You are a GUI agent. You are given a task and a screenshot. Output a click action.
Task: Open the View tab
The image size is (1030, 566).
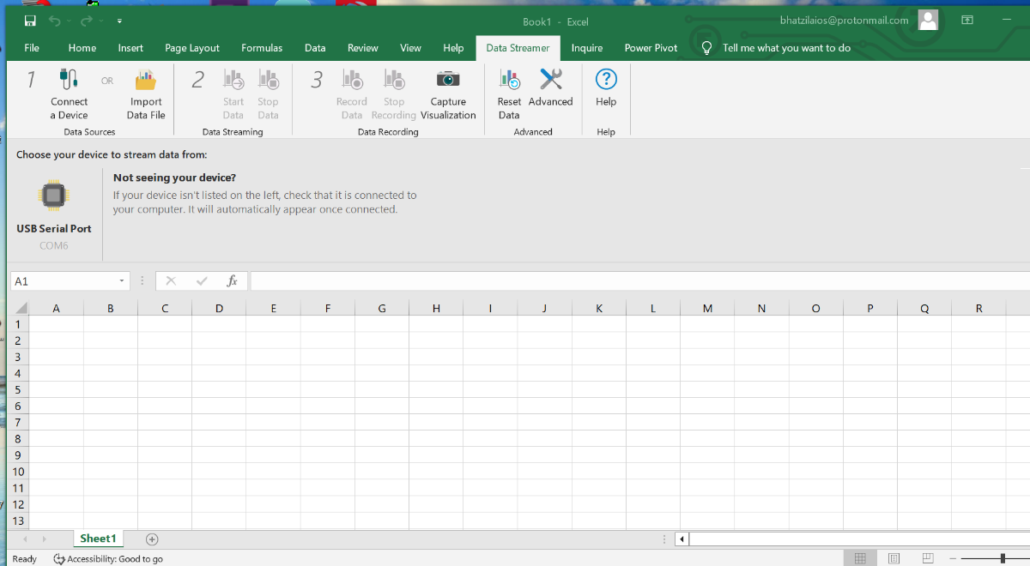tap(410, 48)
